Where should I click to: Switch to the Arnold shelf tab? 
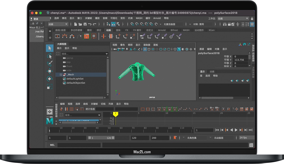click(x=162, y=30)
